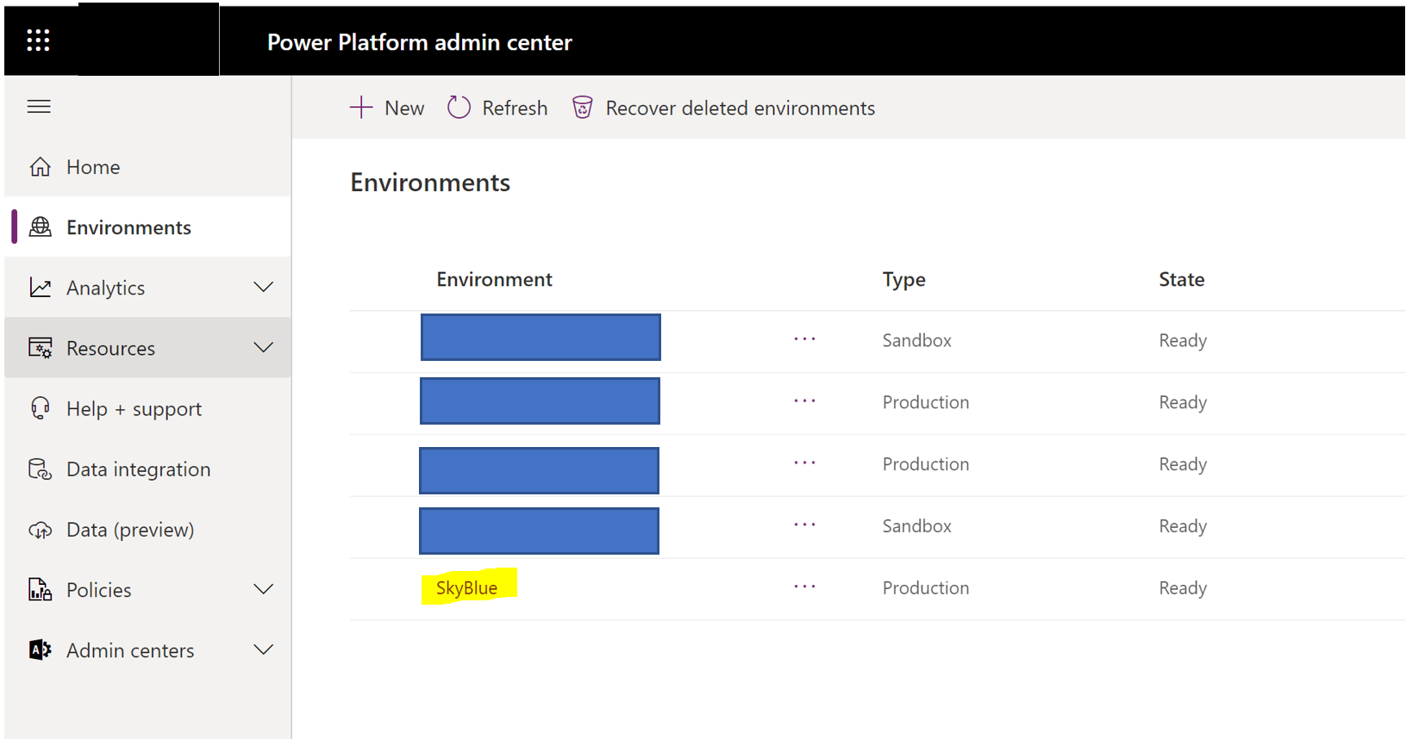Viewport: 1406px width, 739px height.
Task: Click the Policies document icon
Action: 41,590
